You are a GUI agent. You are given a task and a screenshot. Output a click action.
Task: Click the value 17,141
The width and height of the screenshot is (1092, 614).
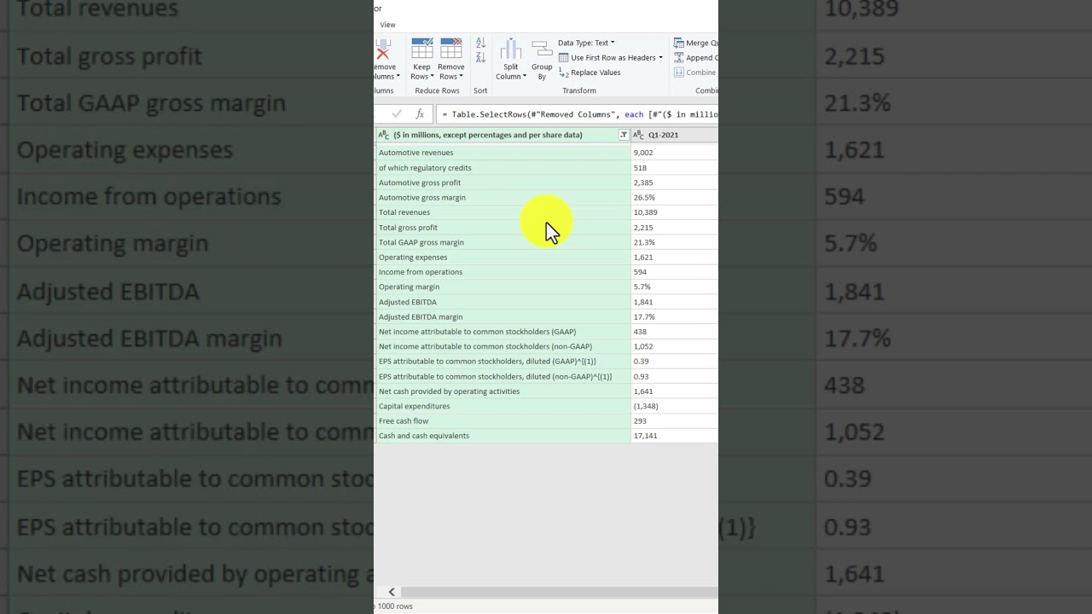click(646, 436)
